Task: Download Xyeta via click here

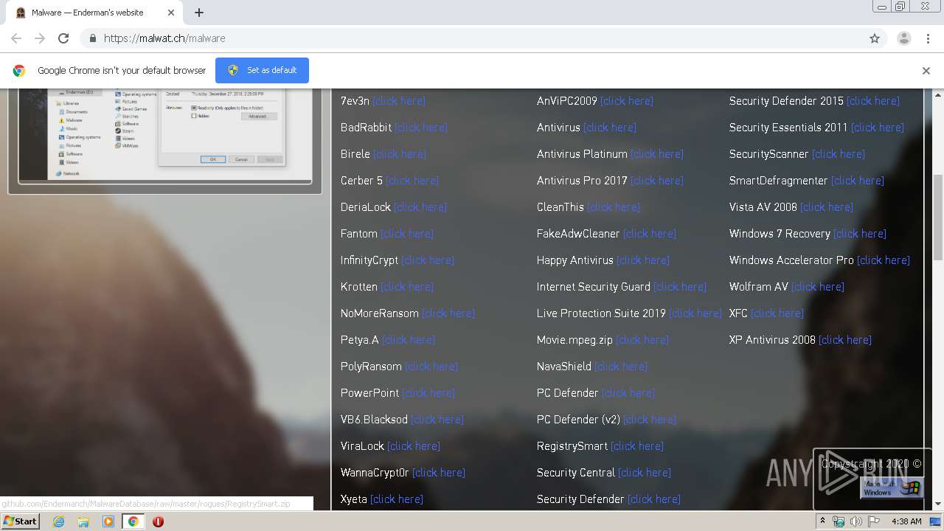Action: click(x=397, y=499)
